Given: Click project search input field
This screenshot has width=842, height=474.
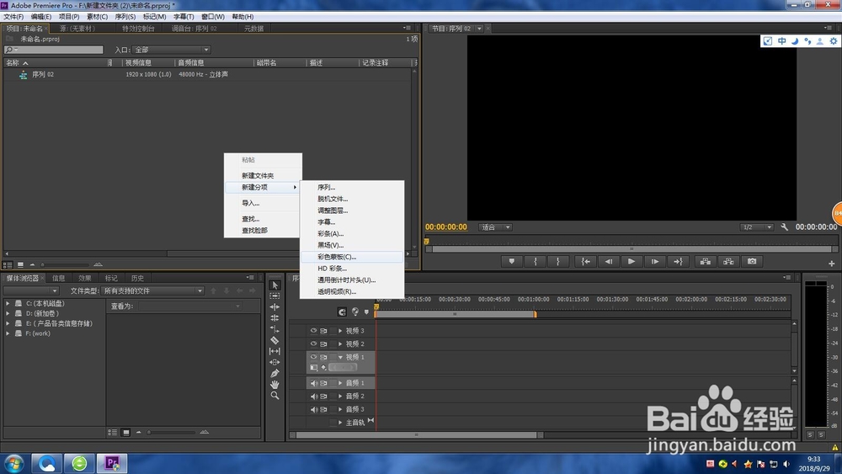Looking at the screenshot, I should coord(54,50).
